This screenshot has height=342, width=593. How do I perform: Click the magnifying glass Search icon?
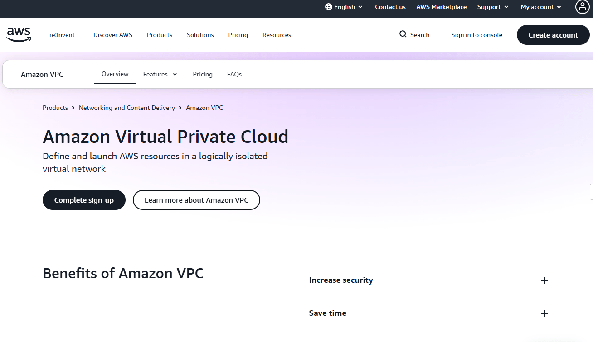coord(403,34)
